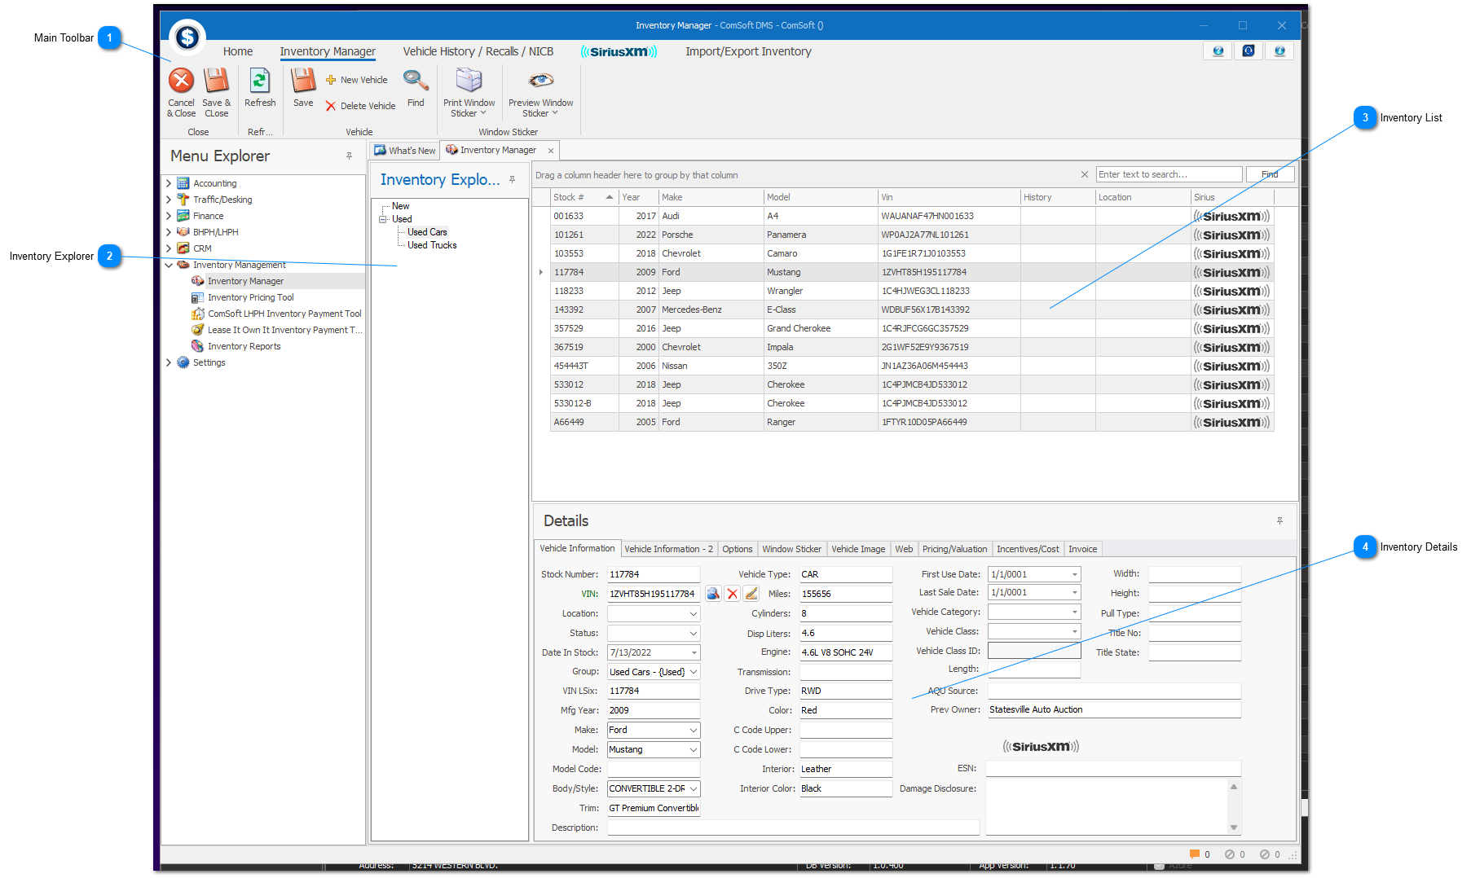Open the Group dropdown
The width and height of the screenshot is (1471, 878).
tap(694, 672)
